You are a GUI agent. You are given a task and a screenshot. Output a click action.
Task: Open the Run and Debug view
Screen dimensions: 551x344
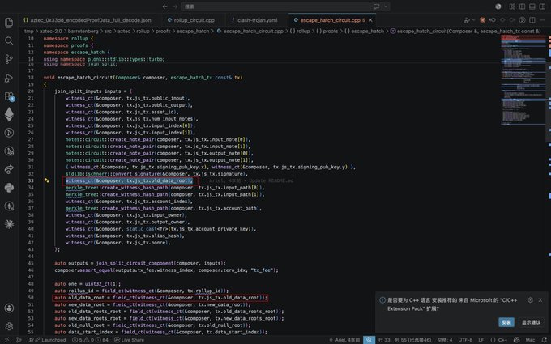coord(9,78)
